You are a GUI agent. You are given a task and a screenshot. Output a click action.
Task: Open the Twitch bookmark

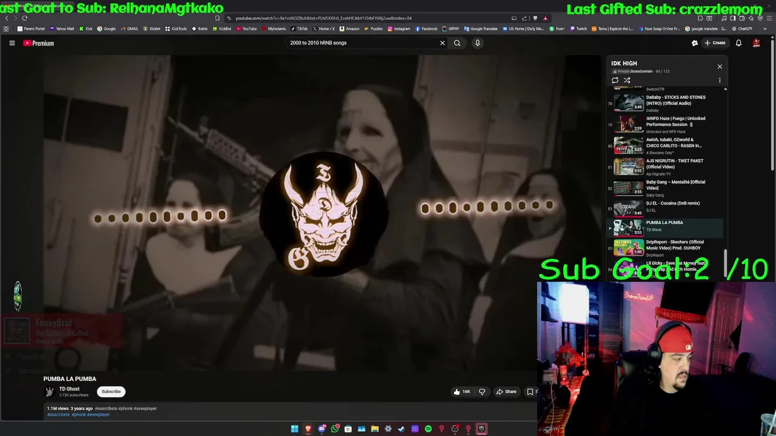click(578, 28)
